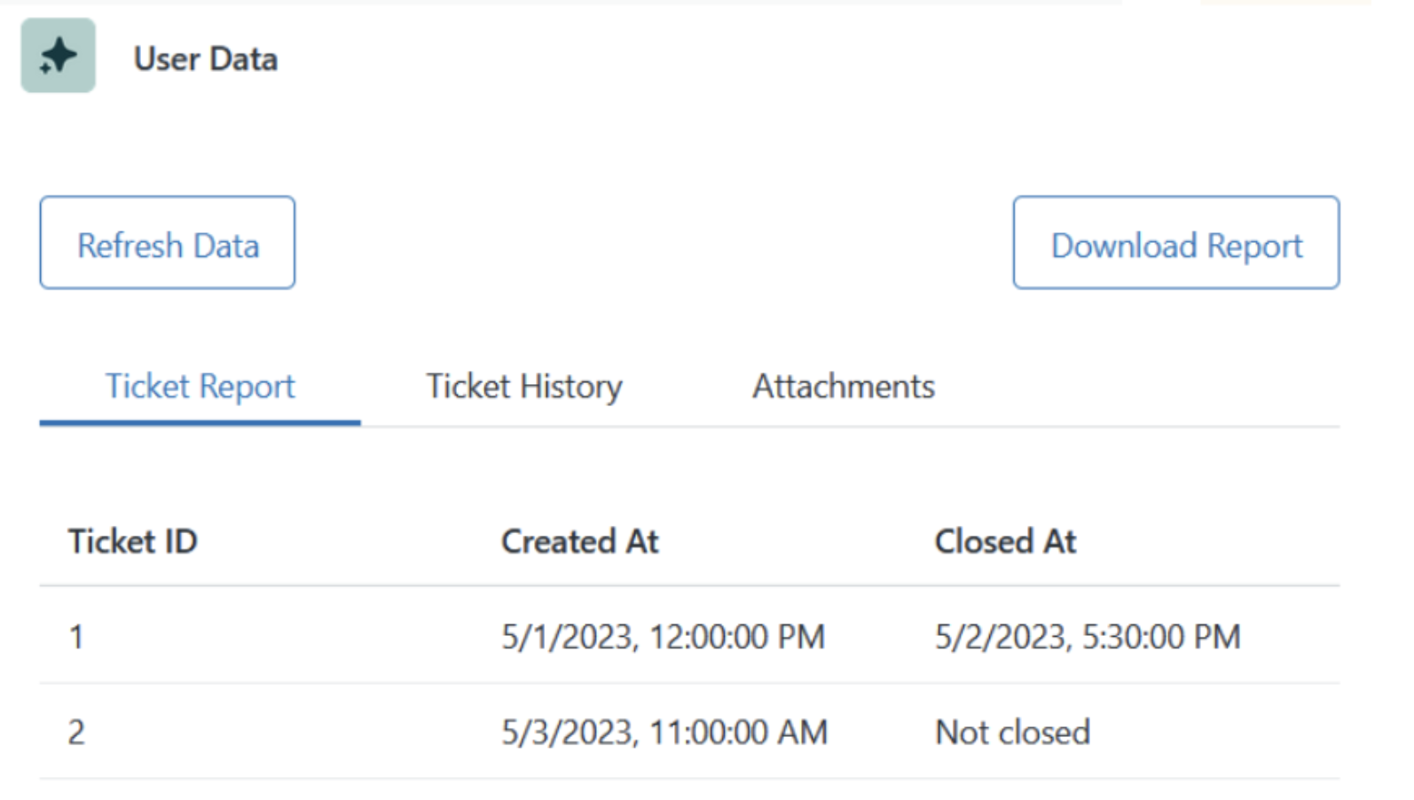Screen dimensions: 1414x800
Task: Select ticket ID 2 cell
Action: (x=76, y=733)
